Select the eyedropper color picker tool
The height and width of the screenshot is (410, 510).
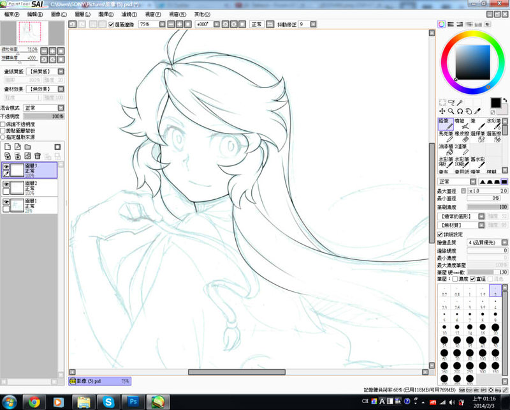[477, 111]
